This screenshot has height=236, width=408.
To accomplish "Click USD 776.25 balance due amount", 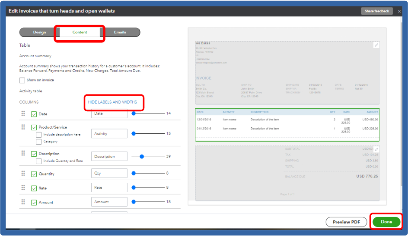I will pyautogui.click(x=367, y=176).
